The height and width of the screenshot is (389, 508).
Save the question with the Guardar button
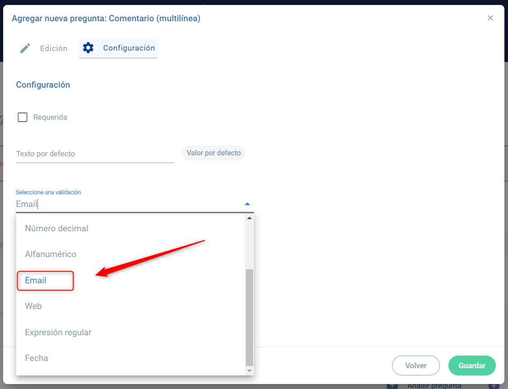pyautogui.click(x=472, y=366)
